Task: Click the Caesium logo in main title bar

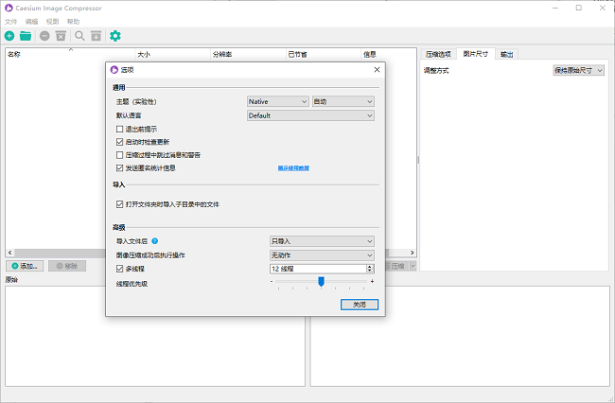Action: [x=9, y=8]
